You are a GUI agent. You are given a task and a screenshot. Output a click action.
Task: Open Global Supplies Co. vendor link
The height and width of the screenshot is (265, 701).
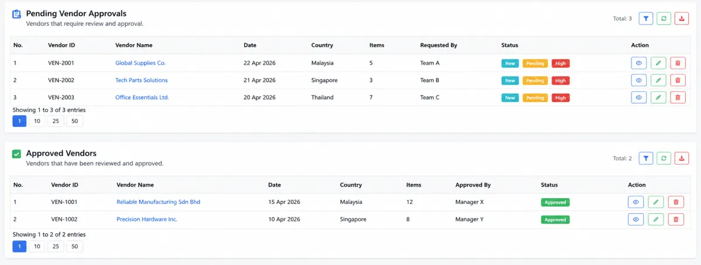[x=141, y=63]
